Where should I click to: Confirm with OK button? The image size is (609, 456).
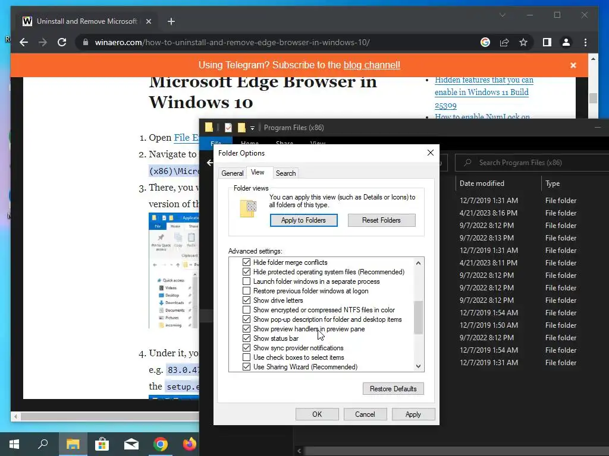pyautogui.click(x=317, y=414)
